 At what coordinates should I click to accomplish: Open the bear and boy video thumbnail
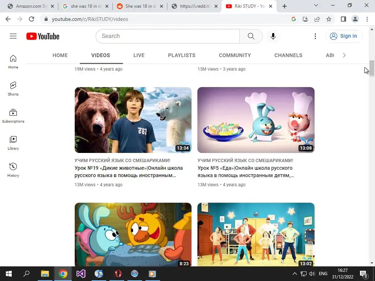[133, 120]
